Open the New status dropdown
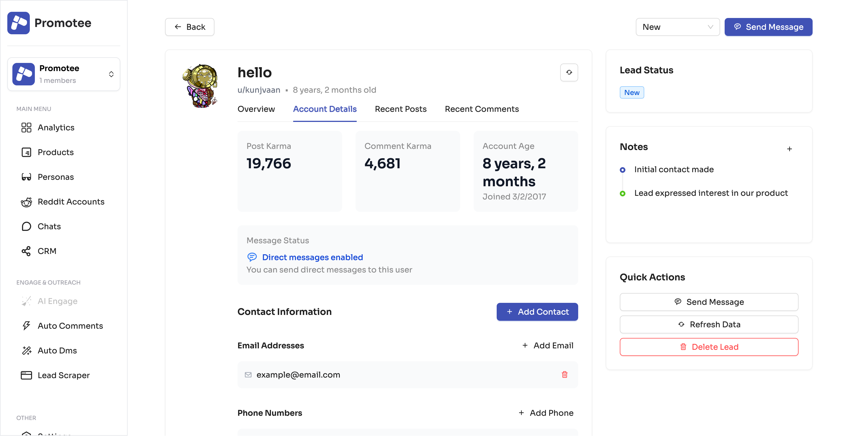850x436 pixels. click(x=678, y=27)
